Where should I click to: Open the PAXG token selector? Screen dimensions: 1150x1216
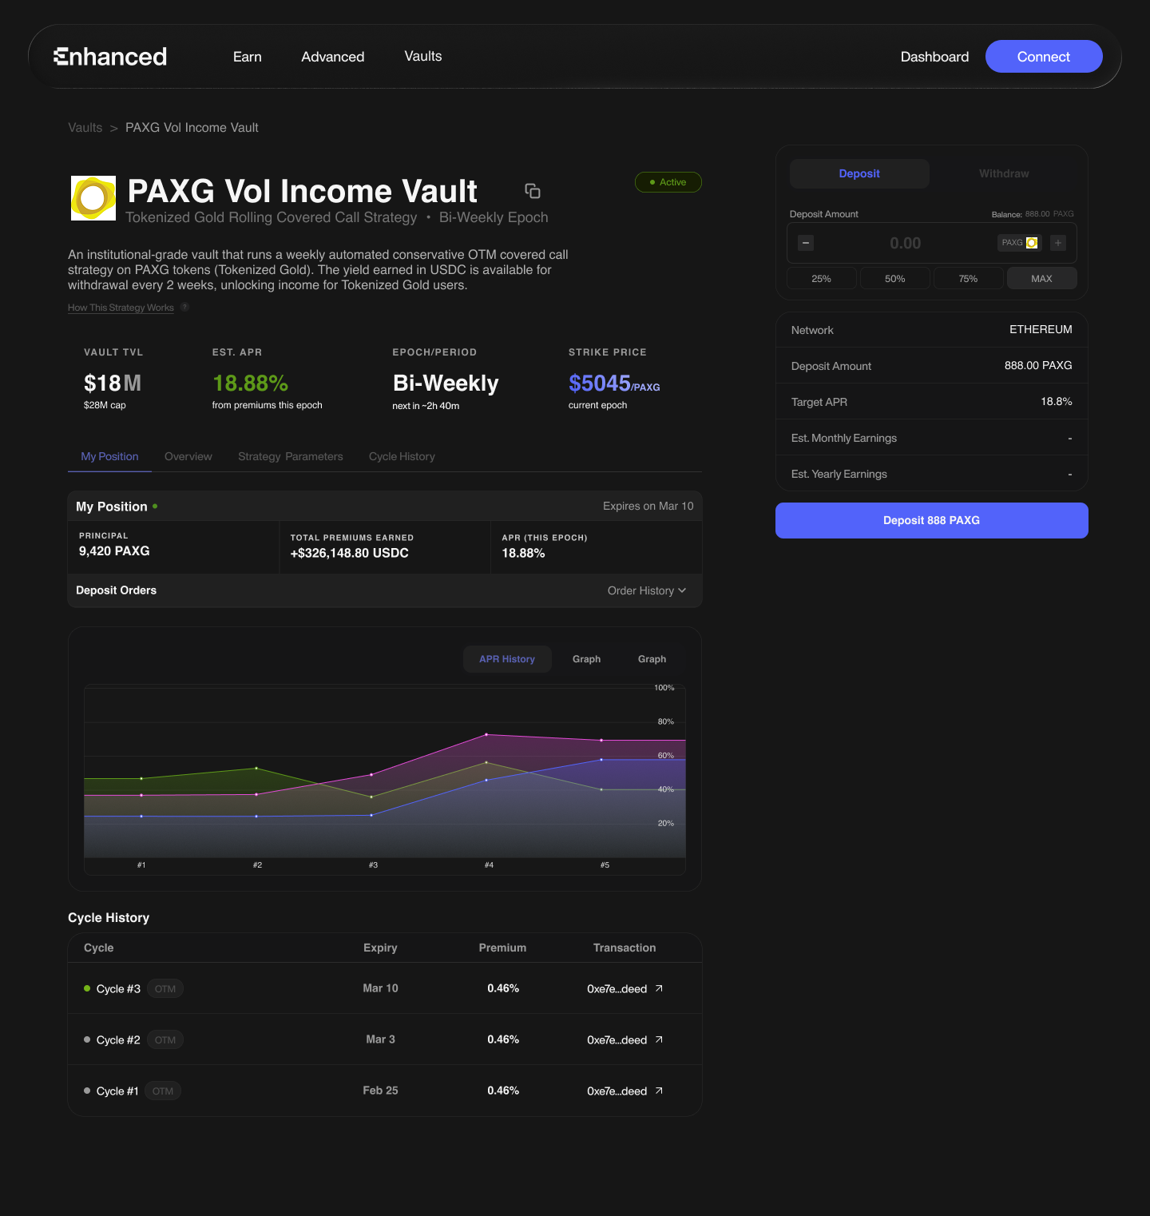click(x=1020, y=243)
